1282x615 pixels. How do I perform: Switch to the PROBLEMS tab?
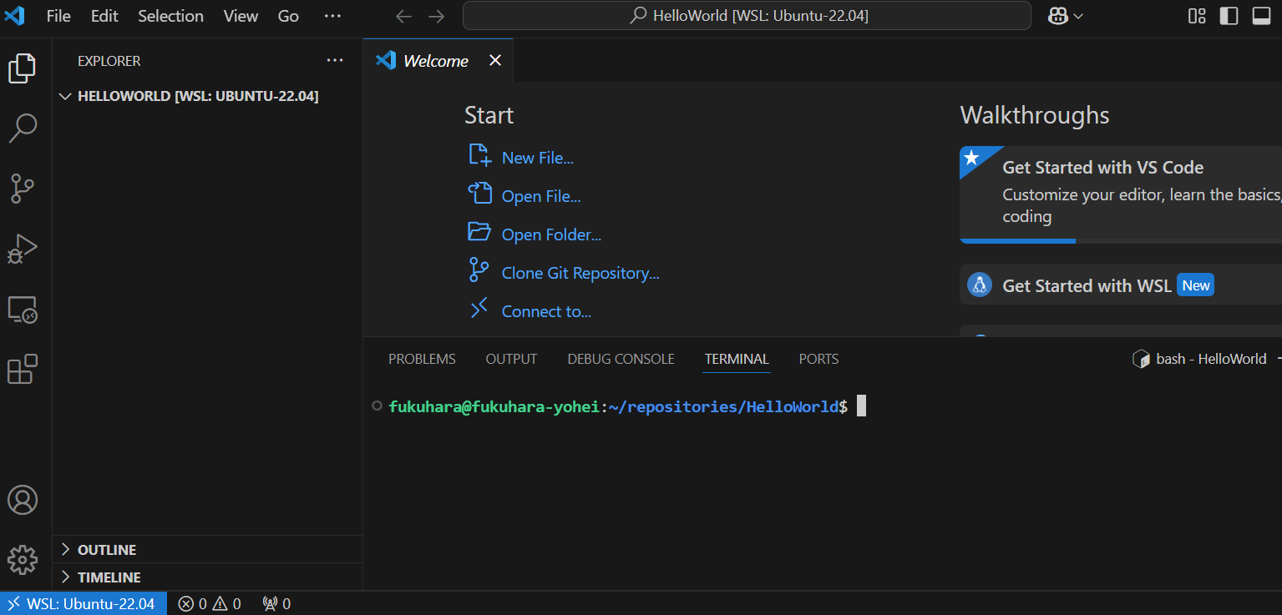pos(422,358)
